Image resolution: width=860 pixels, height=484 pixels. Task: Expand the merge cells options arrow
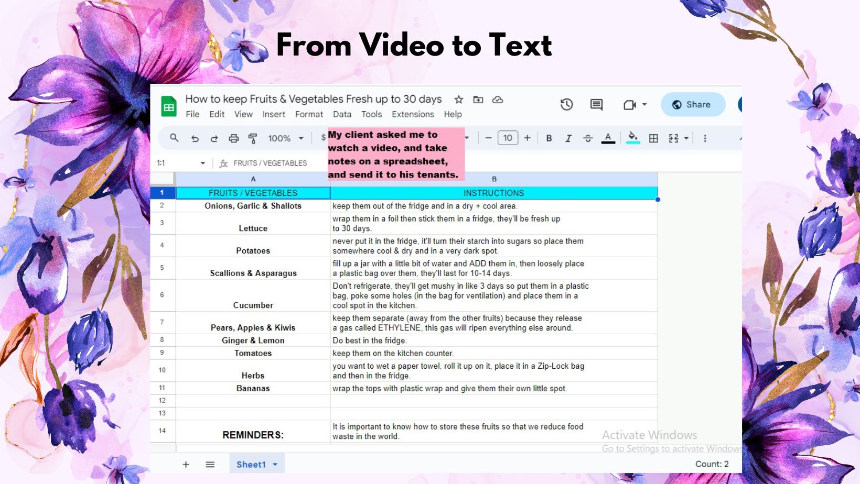coord(686,138)
